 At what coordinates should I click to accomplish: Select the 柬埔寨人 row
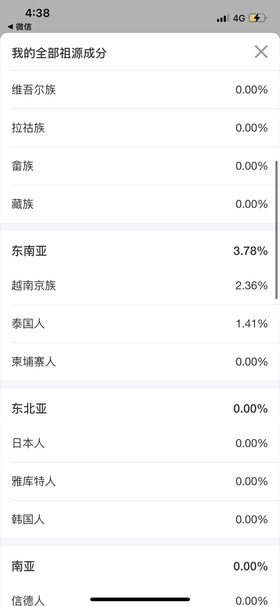tap(140, 362)
